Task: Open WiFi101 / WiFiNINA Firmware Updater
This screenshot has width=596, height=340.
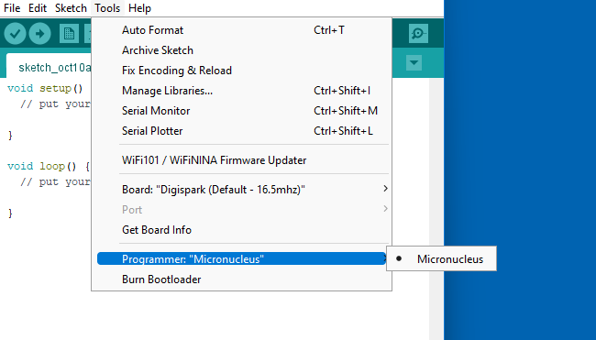Action: tap(242, 160)
